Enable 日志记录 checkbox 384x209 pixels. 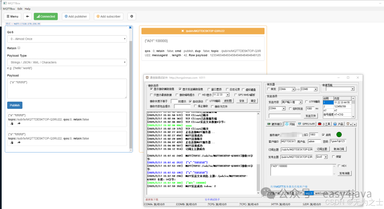(227, 89)
